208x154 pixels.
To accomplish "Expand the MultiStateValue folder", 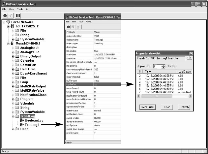I will pyautogui.click(x=13, y=91).
